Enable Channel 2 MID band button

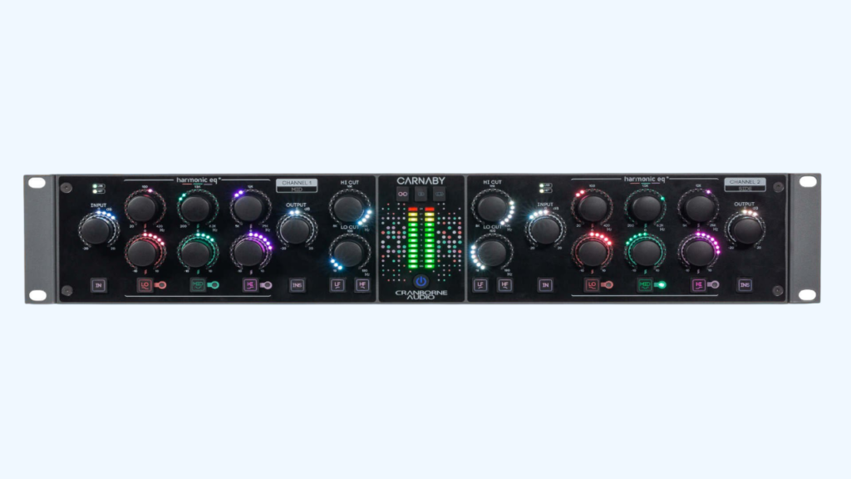(644, 284)
